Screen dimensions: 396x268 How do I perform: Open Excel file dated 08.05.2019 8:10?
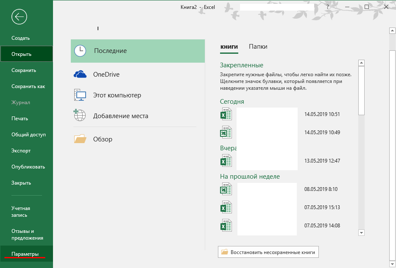click(226, 189)
